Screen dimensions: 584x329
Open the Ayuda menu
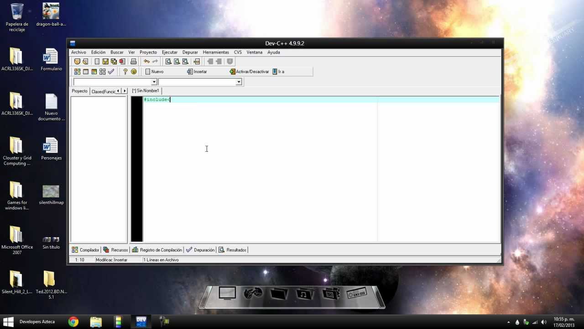[274, 52]
